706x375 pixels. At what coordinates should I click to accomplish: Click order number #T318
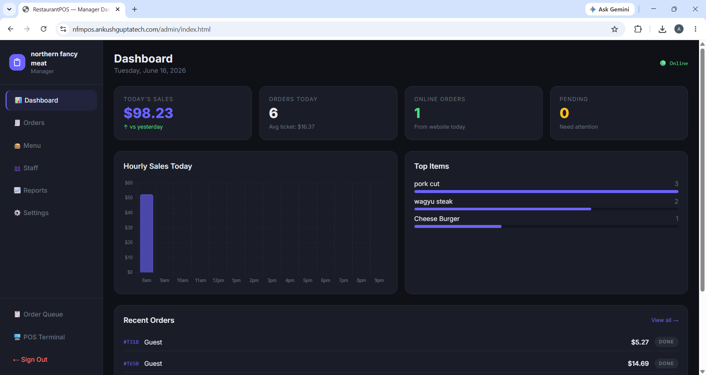point(131,342)
